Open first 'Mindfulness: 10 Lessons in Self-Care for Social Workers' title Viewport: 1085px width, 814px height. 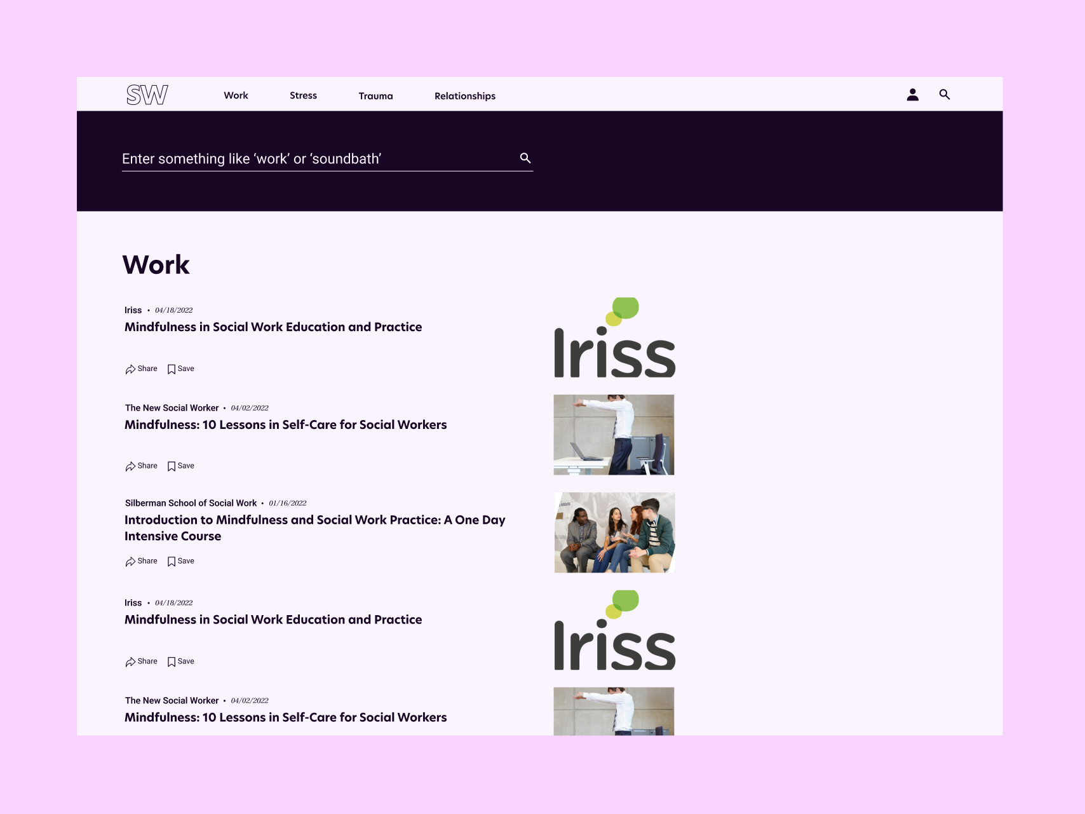click(286, 425)
